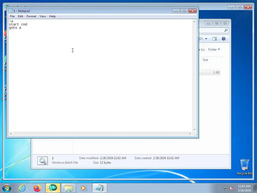This screenshot has height=193, width=257.
Task: Open the File menu in Notepad
Action: (x=12, y=16)
